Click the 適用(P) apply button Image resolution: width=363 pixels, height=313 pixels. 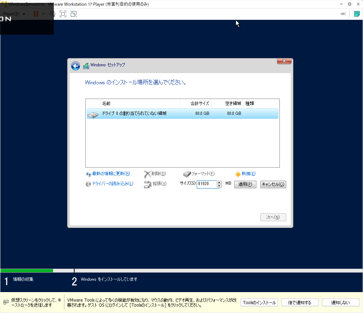[245, 184]
